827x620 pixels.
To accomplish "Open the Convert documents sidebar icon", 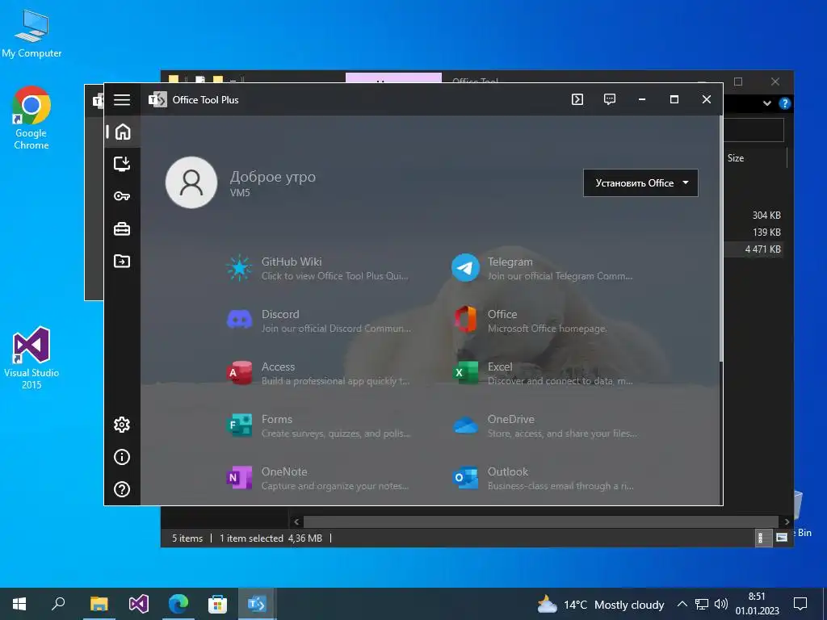I will pos(122,261).
